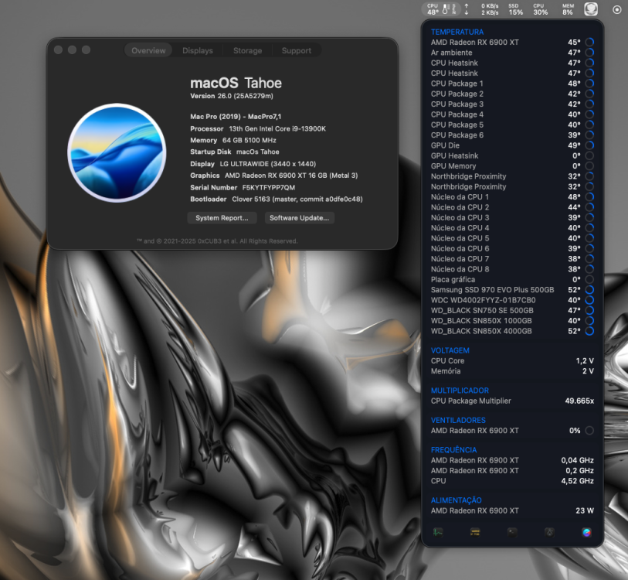Open the iStat Menus app icon in footer
The image size is (628, 580).
pos(587,532)
